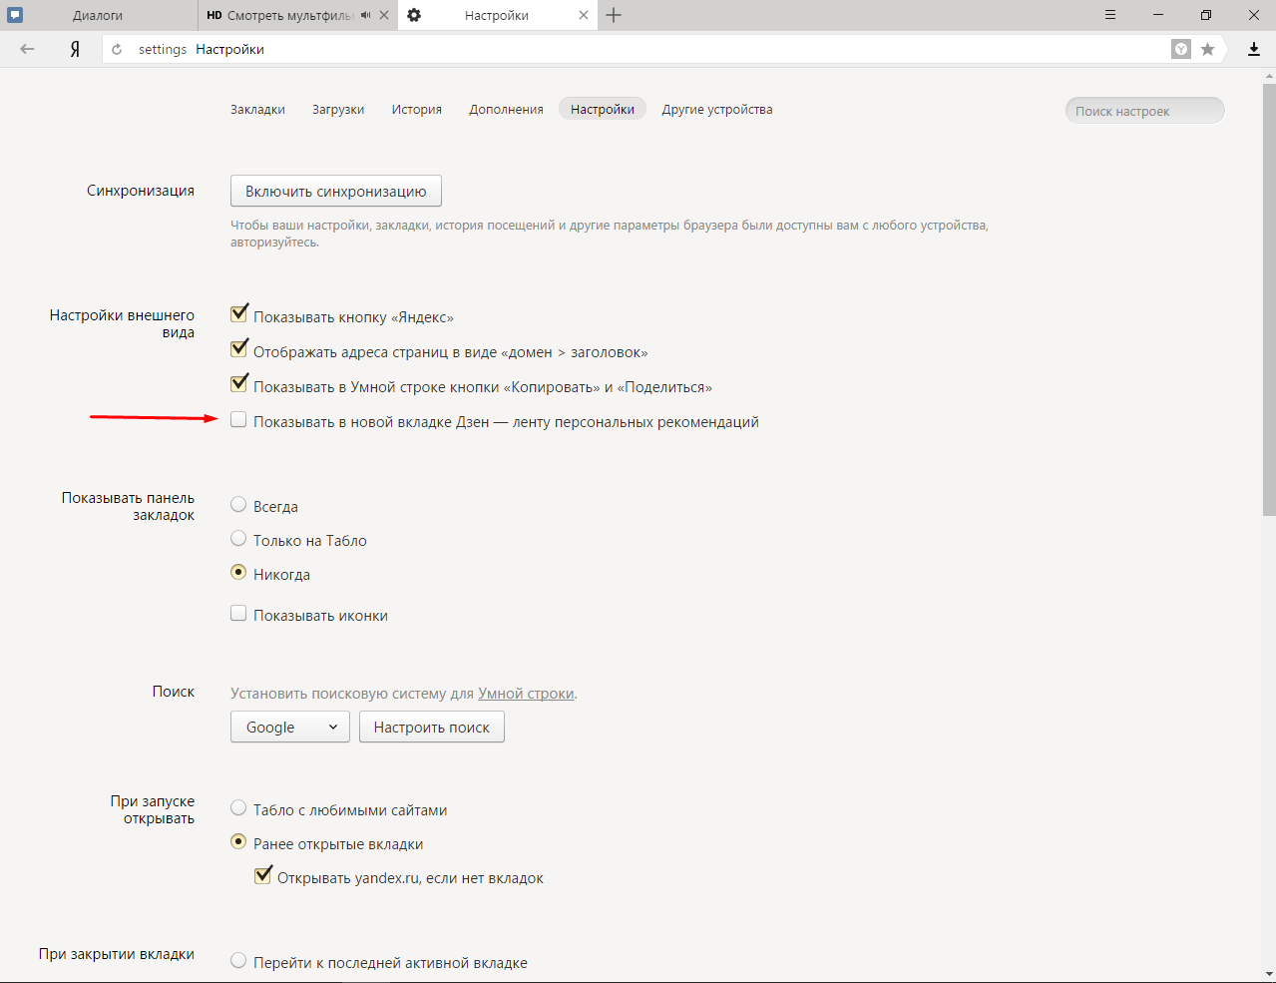Switch to 'Смотреть мультфильм' tab

click(x=289, y=15)
